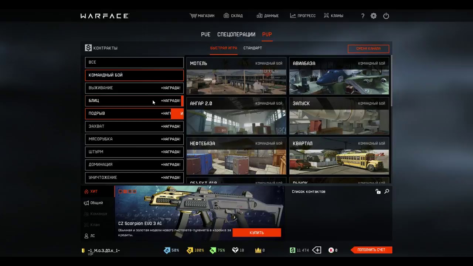The image size is (473, 266).
Task: Click the Клан chat icon
Action: click(86, 225)
